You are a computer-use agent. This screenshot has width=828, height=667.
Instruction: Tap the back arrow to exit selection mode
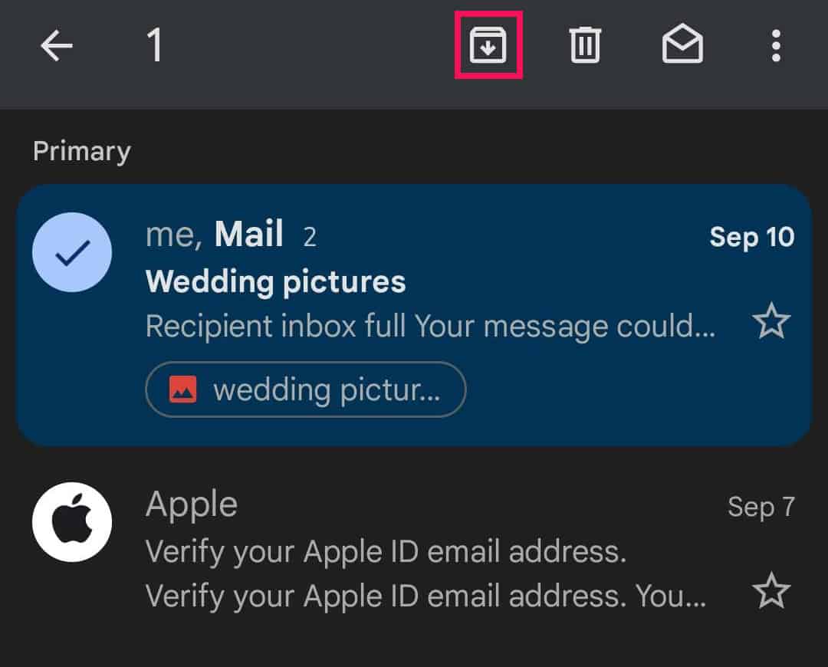coord(56,44)
